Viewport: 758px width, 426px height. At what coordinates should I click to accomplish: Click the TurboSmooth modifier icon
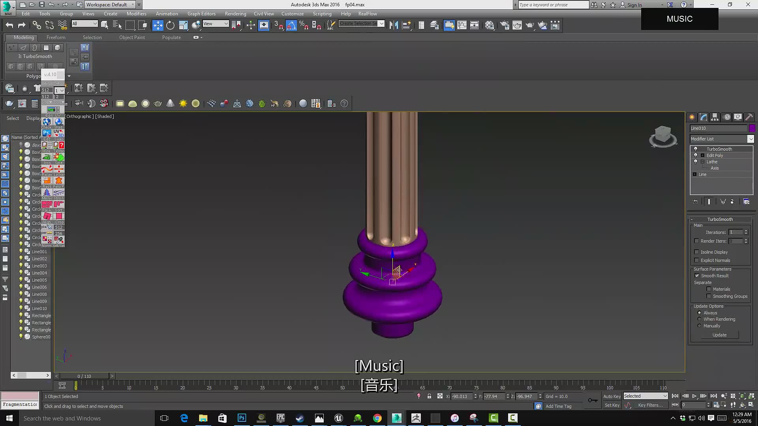[x=696, y=149]
